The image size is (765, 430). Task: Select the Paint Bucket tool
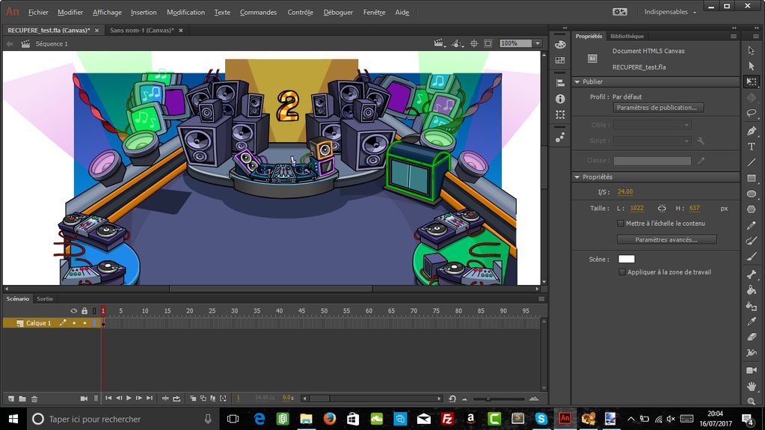coord(752,290)
